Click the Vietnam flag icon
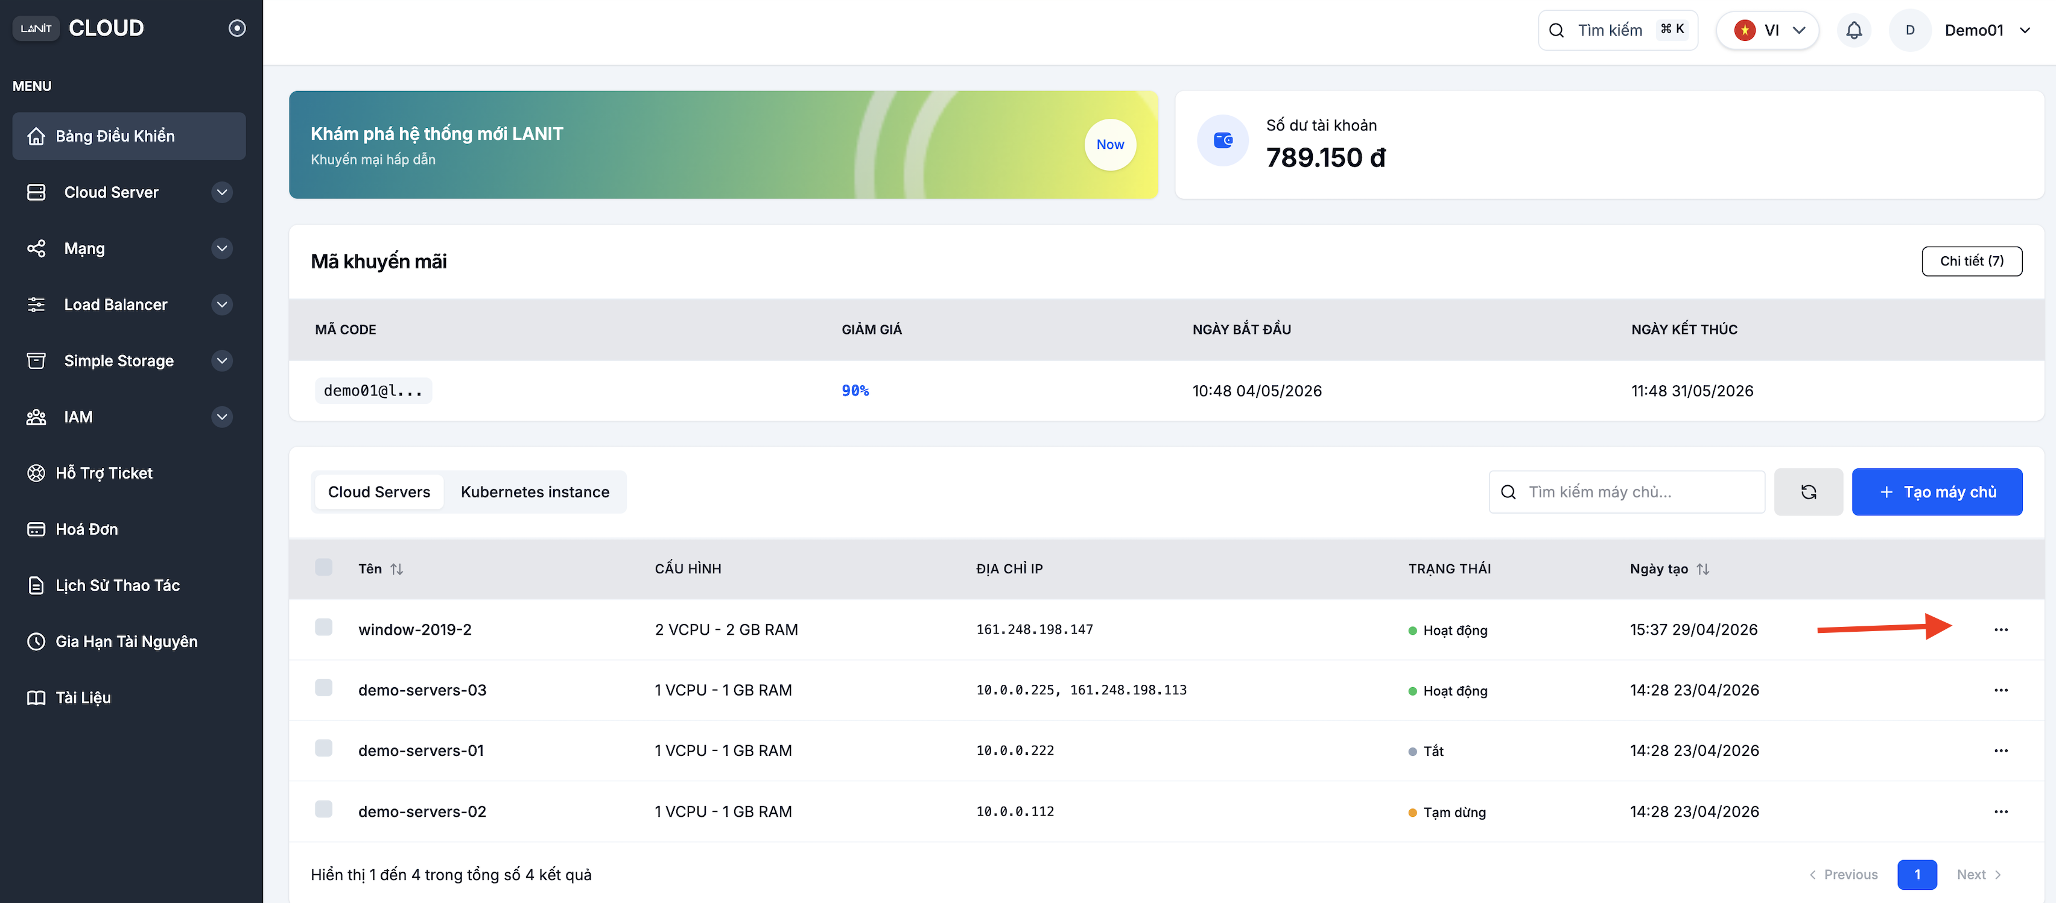The image size is (2056, 903). tap(1745, 30)
